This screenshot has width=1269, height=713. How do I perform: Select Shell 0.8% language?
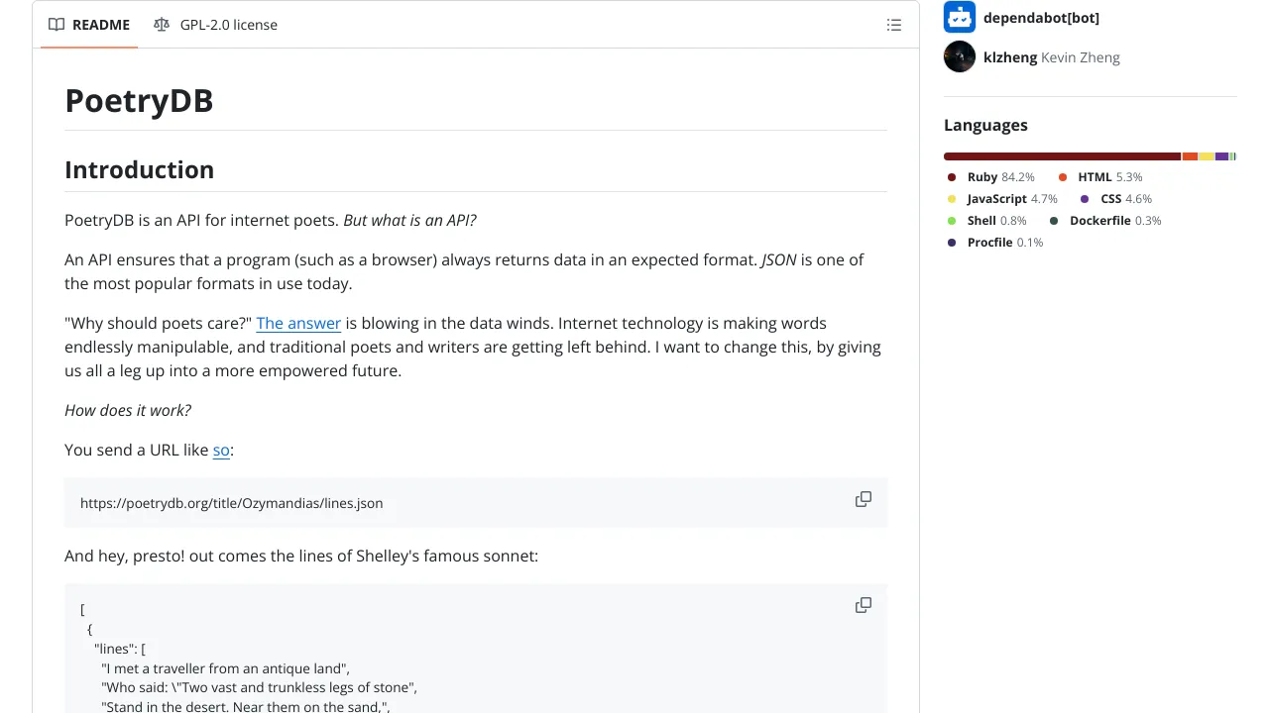(x=986, y=221)
